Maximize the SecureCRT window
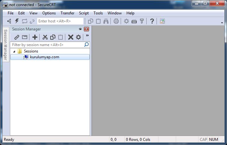Image resolution: width=227 pixels, height=145 pixels. [x=205, y=3]
